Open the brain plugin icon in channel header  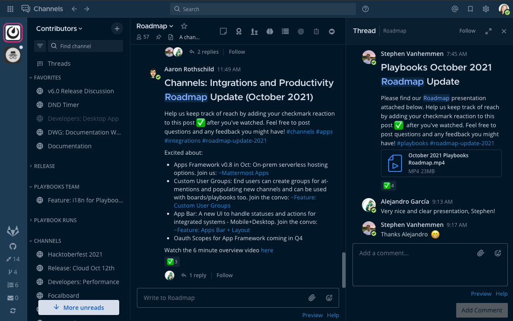coord(270,31)
